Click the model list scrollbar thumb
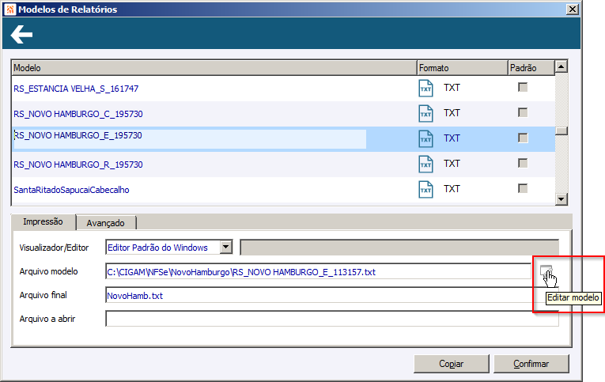 point(562,130)
